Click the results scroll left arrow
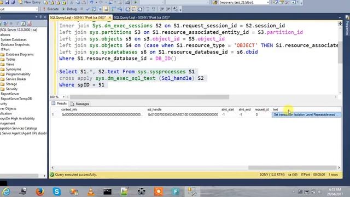Screen dimensions: 350x197 pos(52,167)
